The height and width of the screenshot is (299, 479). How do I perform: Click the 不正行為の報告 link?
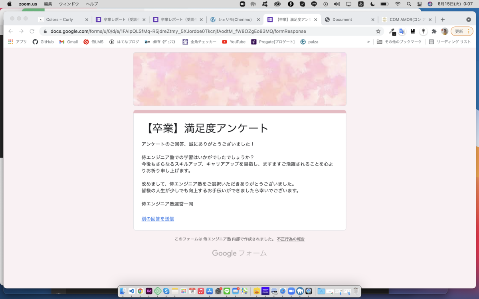tap(291, 239)
